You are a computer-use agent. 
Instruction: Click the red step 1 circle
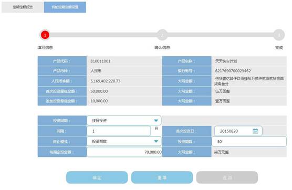[45, 35]
